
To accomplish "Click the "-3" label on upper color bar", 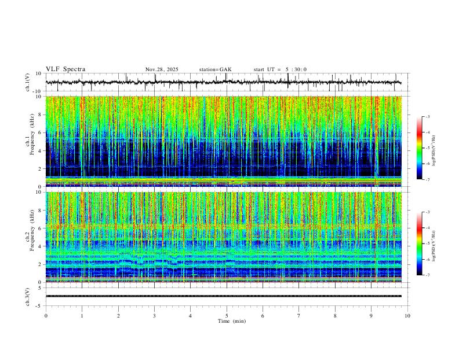I will 428,116.
